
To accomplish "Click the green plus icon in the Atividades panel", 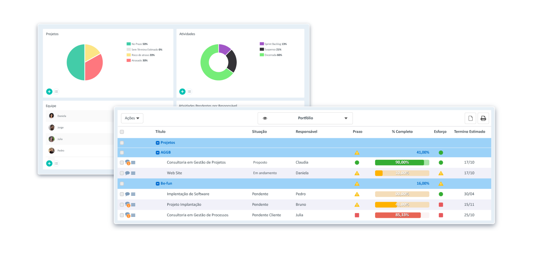I will click(x=182, y=91).
